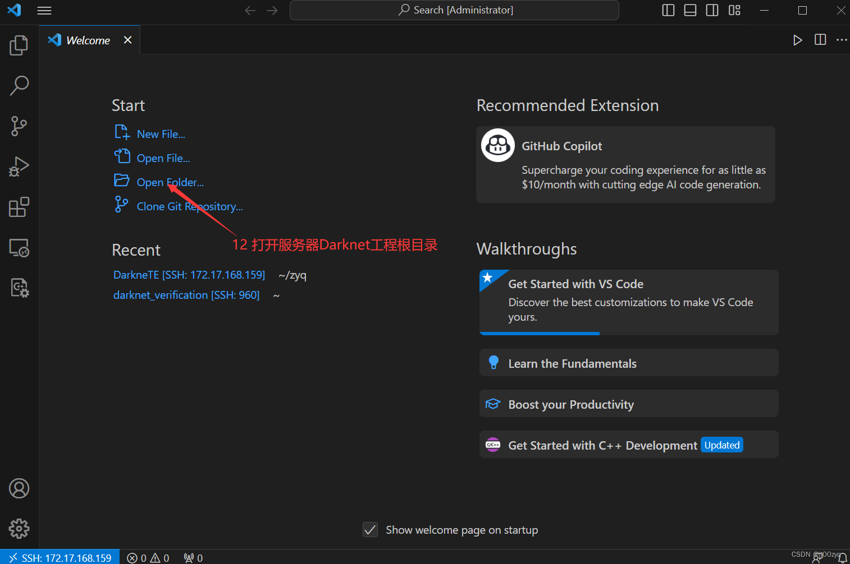Click the lightbulb icon on Learn Fundamentals
The width and height of the screenshot is (850, 564).
pyautogui.click(x=493, y=363)
